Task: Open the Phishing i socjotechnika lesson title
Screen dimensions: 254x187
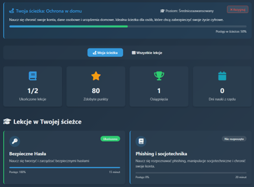Action: point(161,153)
